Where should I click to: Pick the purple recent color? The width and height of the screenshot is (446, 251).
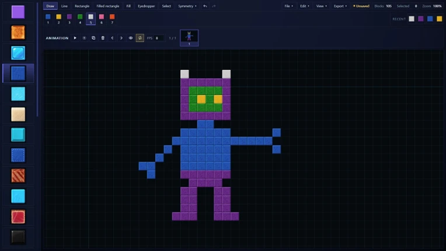click(421, 19)
